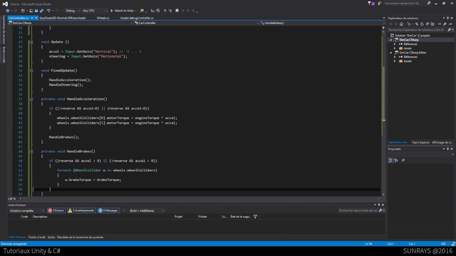Save the current file with disk icon

point(36,11)
